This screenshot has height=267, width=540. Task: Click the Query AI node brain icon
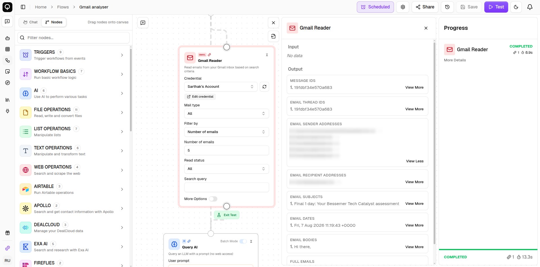click(x=174, y=244)
